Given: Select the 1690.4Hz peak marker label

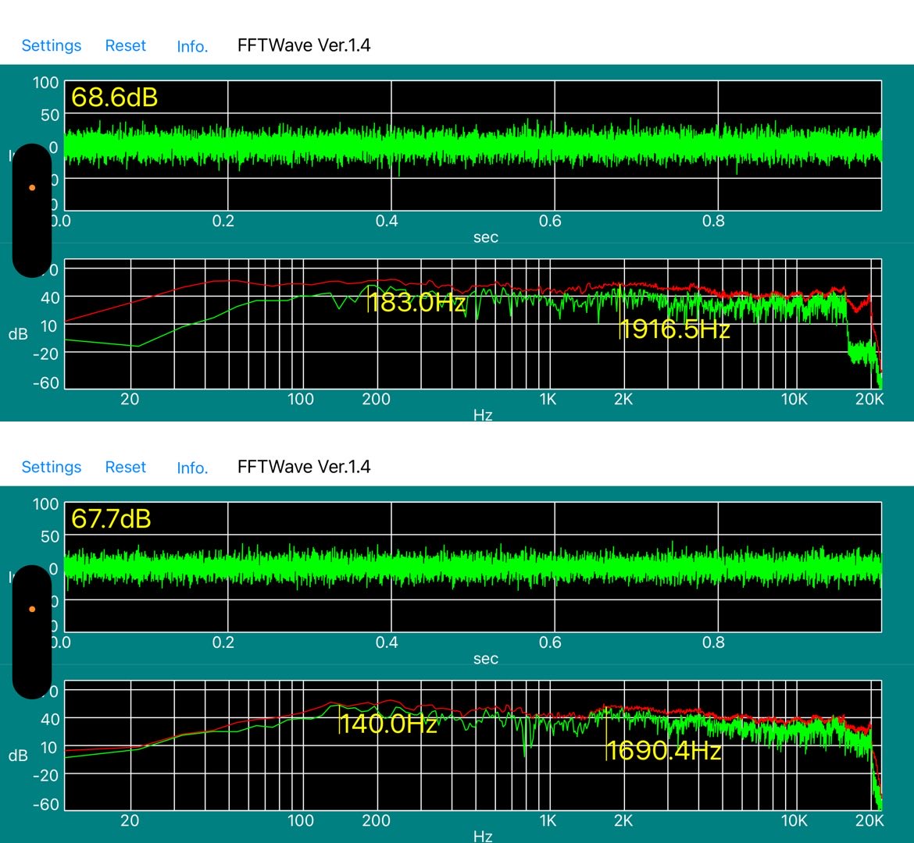Looking at the screenshot, I should (665, 751).
